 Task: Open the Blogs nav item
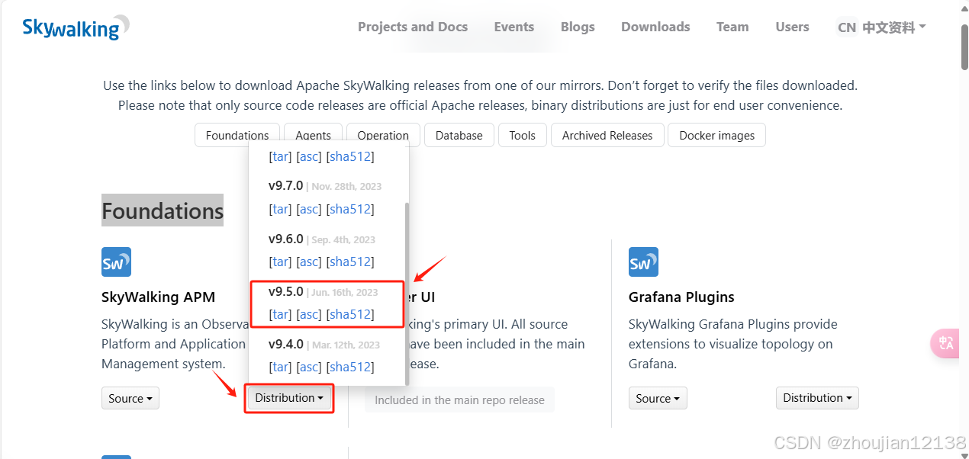[578, 27]
